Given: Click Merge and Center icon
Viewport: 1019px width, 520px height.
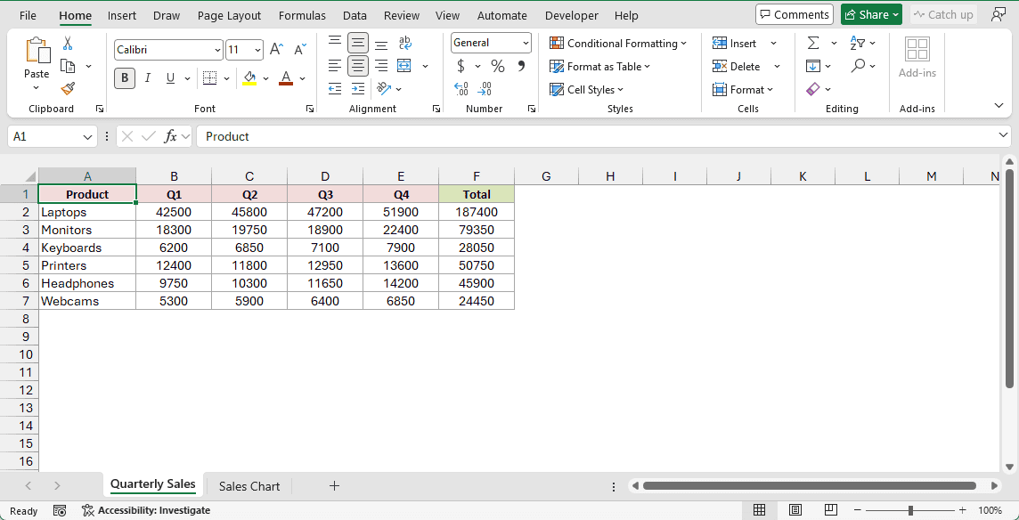Looking at the screenshot, I should 405,66.
